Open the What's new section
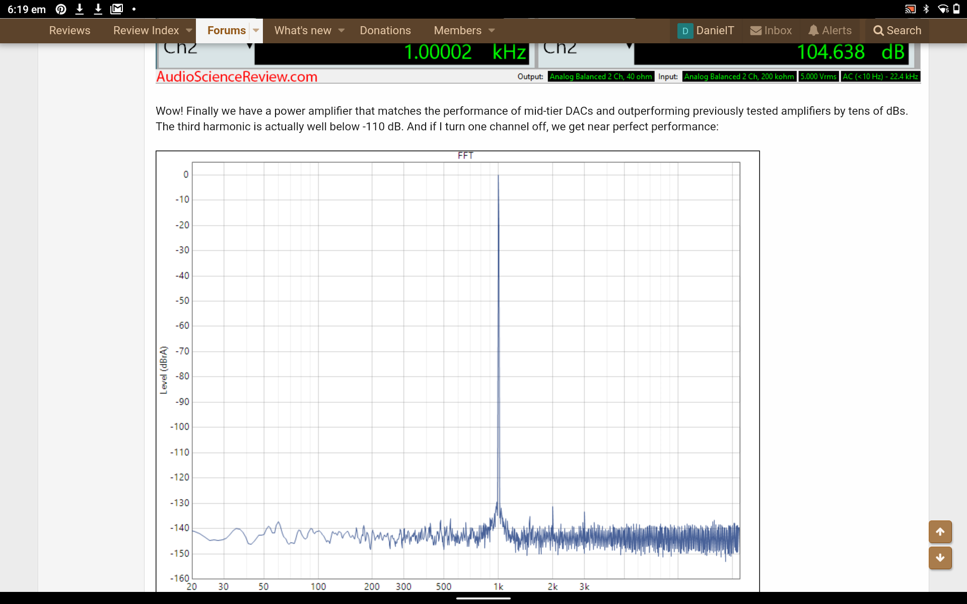 pyautogui.click(x=303, y=31)
